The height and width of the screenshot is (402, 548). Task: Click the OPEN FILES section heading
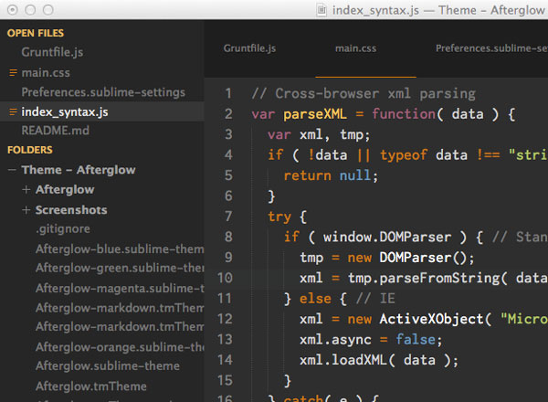[x=36, y=33]
